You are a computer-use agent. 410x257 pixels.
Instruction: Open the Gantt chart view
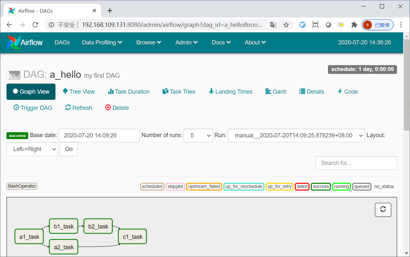tap(275, 92)
